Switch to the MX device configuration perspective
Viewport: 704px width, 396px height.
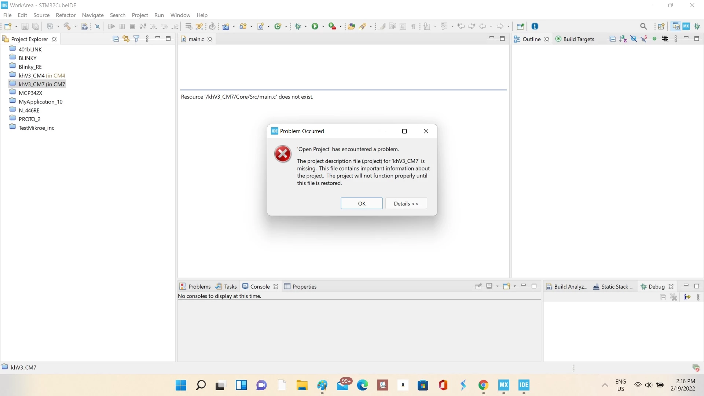(x=686, y=26)
